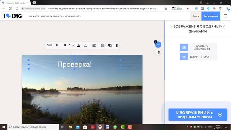Click the Yandex circle icon beside reload
This screenshot has width=231, height=130.
10,9
